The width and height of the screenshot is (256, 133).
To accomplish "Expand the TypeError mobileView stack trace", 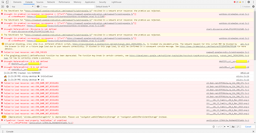I will tap(5, 120).
